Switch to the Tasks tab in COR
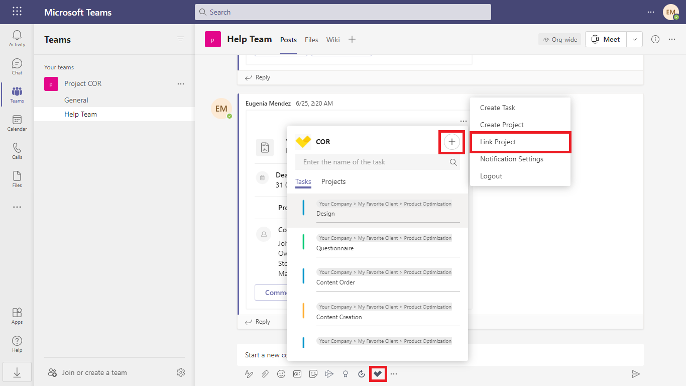 click(303, 182)
